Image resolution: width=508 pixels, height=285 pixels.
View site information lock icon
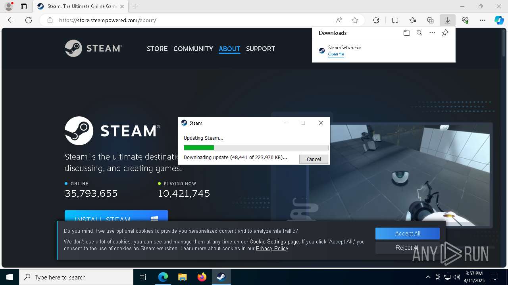(50, 20)
